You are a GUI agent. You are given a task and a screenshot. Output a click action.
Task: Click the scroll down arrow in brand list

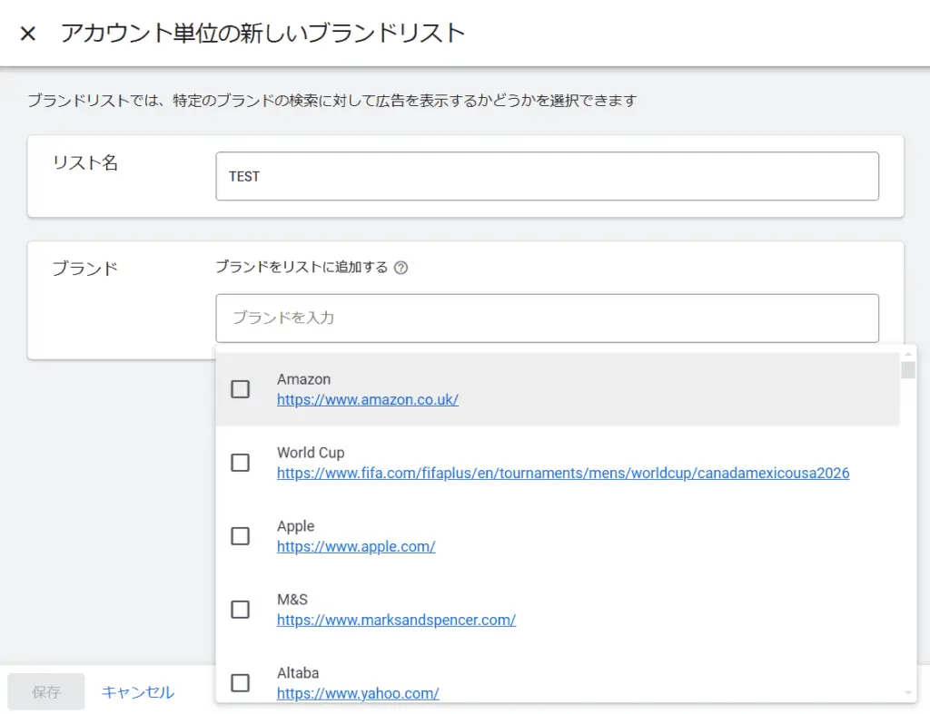[908, 693]
